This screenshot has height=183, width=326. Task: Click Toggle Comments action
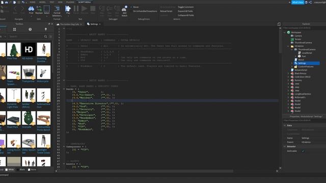[x=185, y=7]
